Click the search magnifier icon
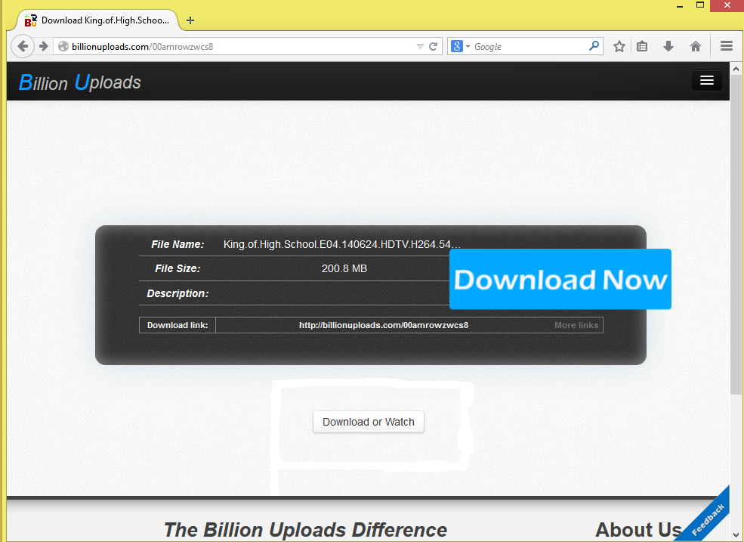The width and height of the screenshot is (744, 542). tap(594, 45)
